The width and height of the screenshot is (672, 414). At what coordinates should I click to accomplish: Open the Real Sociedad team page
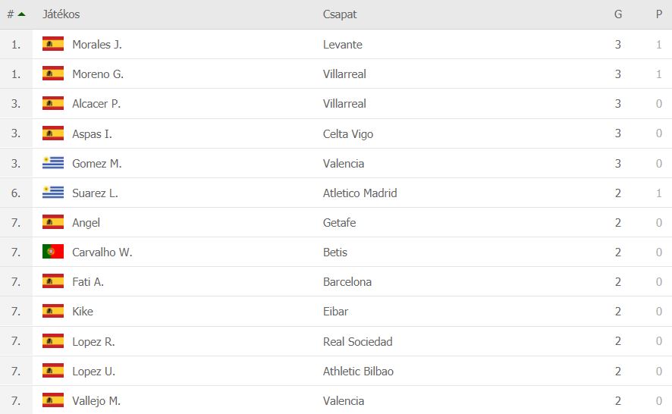358,341
